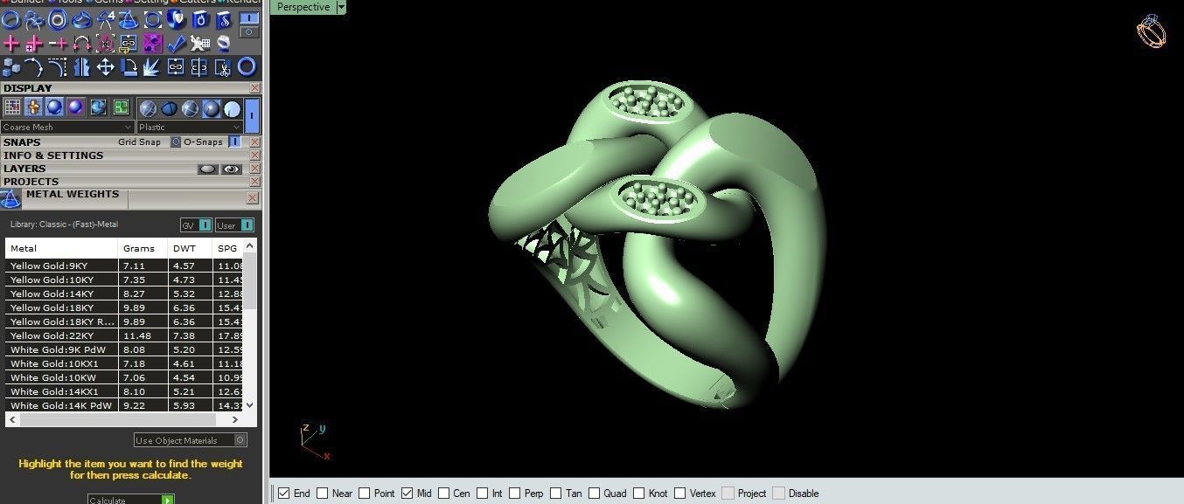1184x504 pixels.
Task: Check the Knot osnap checkbox
Action: (639, 494)
